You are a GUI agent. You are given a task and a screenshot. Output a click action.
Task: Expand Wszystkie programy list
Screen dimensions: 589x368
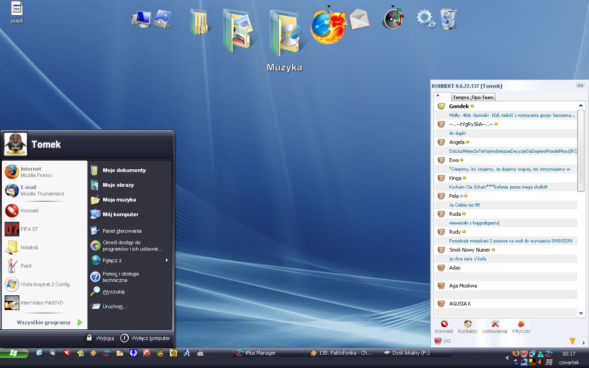[x=49, y=322]
